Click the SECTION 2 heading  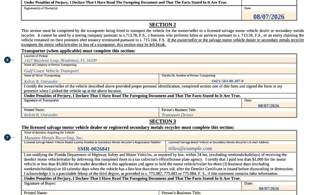pos(162,25)
